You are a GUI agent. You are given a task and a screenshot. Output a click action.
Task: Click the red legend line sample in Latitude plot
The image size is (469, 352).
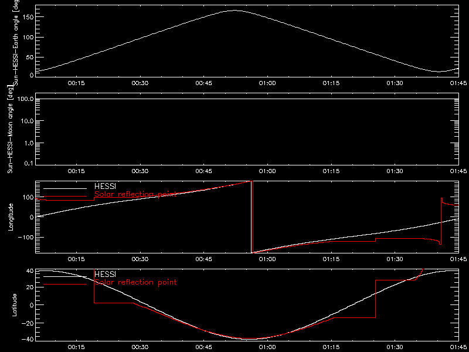65,284
